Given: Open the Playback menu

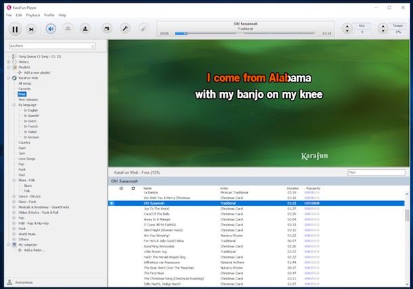Looking at the screenshot, I should [x=32, y=14].
